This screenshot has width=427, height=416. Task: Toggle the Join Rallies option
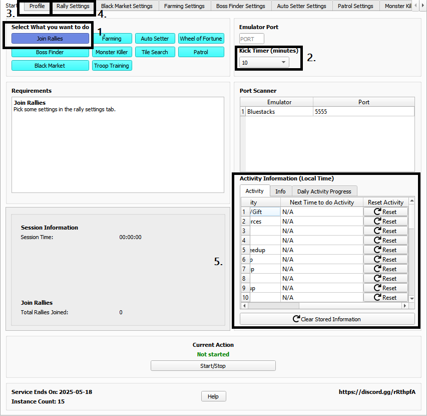[50, 39]
